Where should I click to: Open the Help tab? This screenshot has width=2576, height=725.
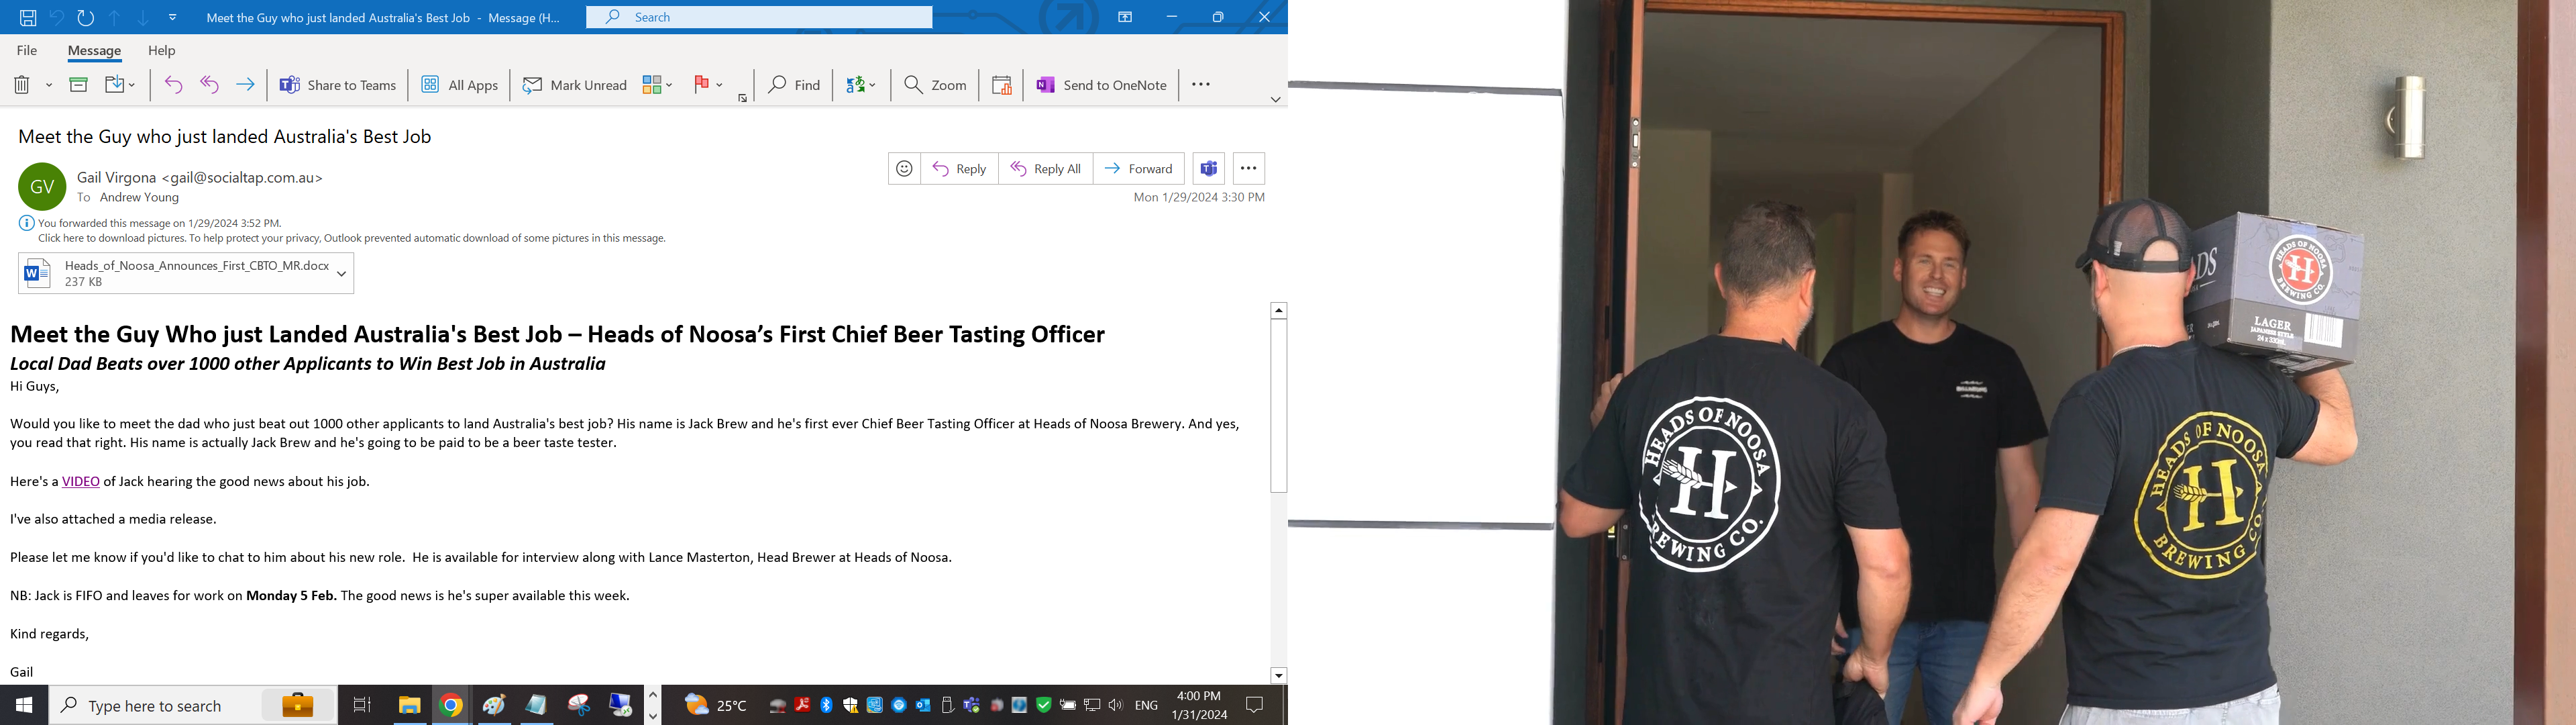coord(162,50)
